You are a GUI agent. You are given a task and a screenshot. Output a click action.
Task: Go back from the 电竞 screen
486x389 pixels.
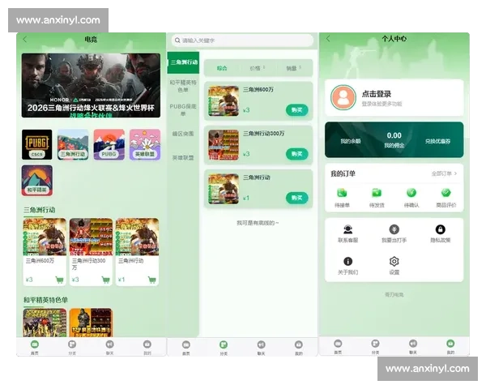[x=25, y=40]
